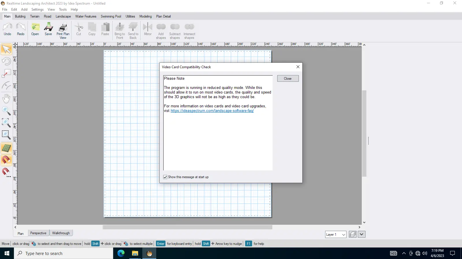Viewport: 462px width, 259px height.
Task: Click Send to Back icon
Action: point(133,31)
